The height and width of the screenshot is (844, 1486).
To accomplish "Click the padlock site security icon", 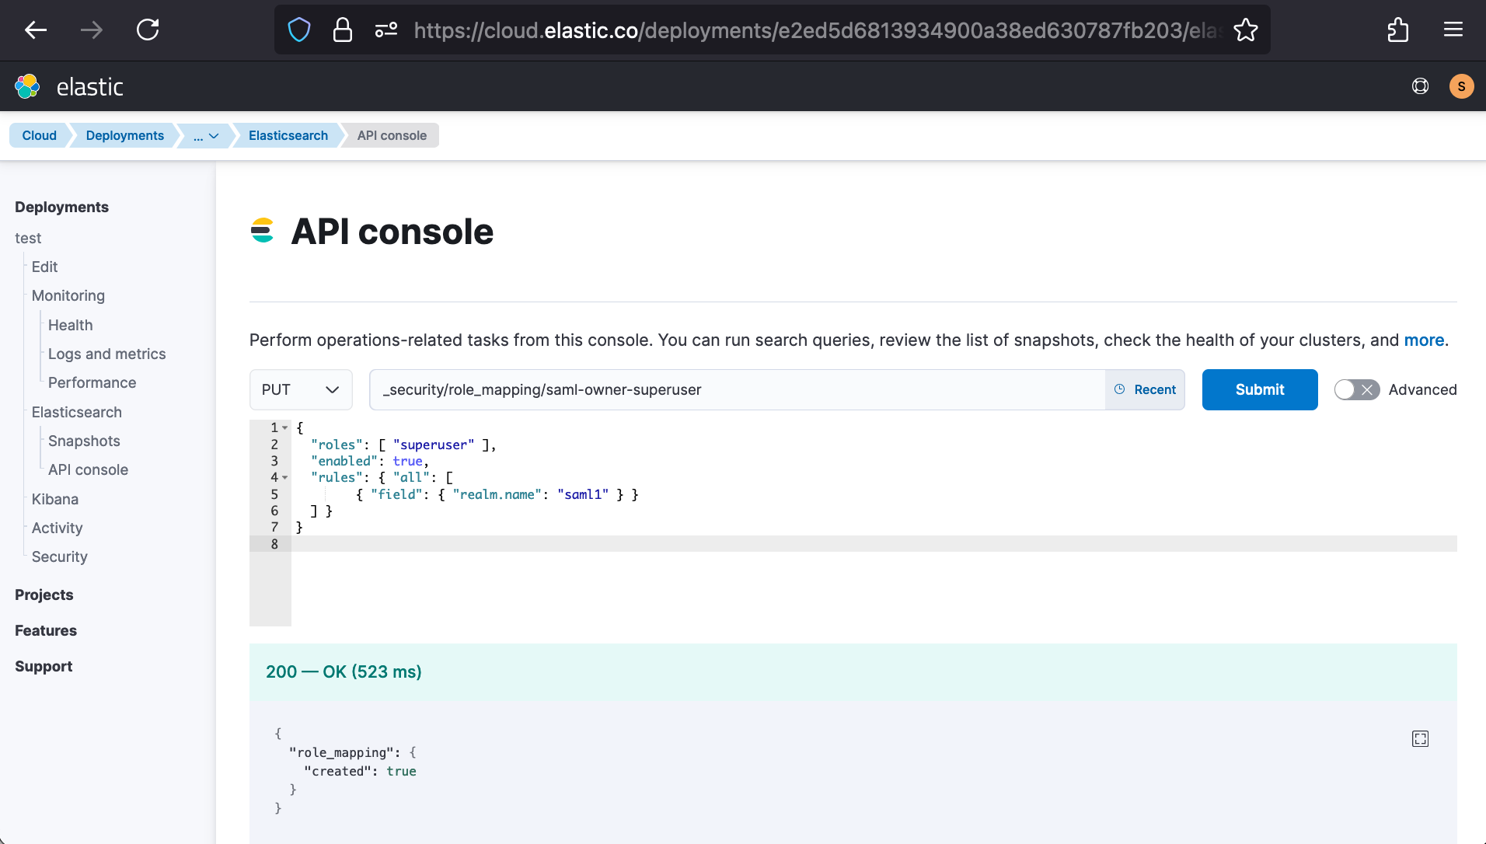I will (343, 30).
